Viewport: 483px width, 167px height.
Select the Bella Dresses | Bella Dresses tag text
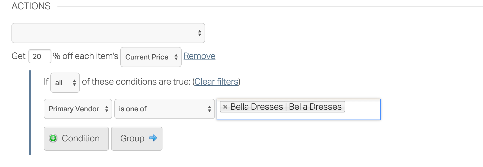point(286,107)
